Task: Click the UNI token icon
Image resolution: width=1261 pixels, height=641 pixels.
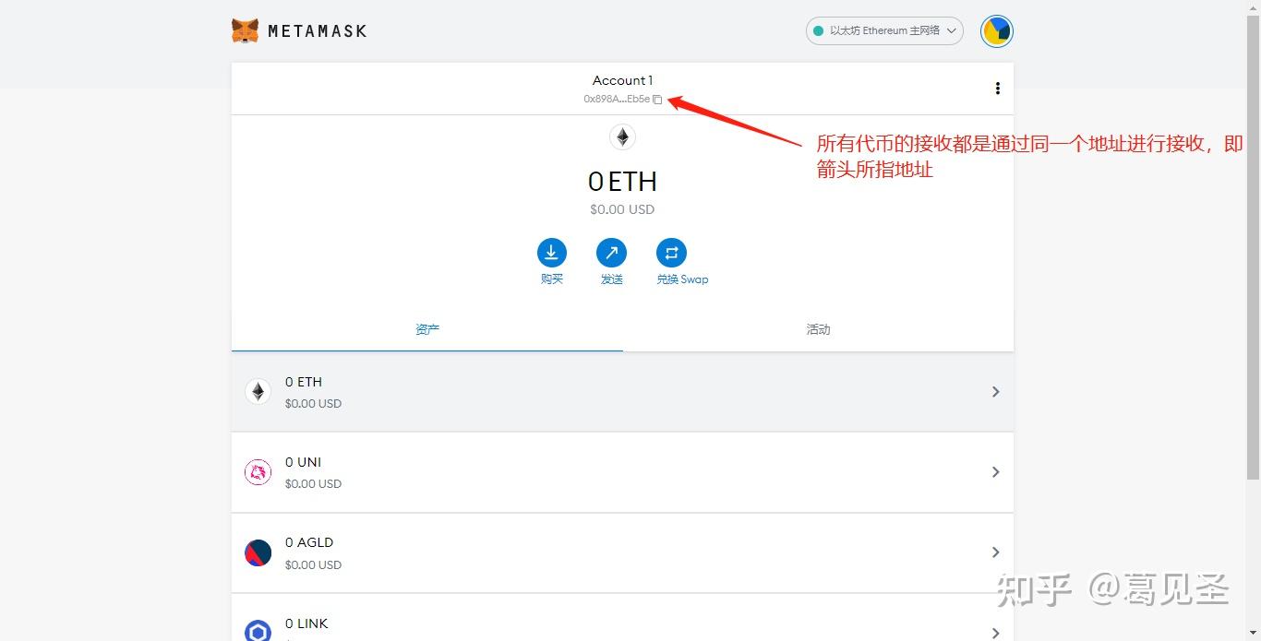Action: [258, 472]
